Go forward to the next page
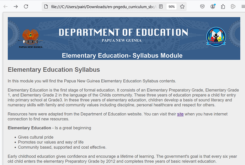Image resolution: width=245 pixels, height=165 pixels. (16, 6)
